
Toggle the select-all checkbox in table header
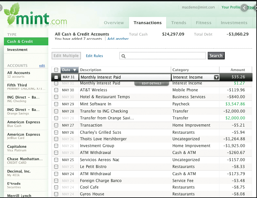(x=56, y=70)
